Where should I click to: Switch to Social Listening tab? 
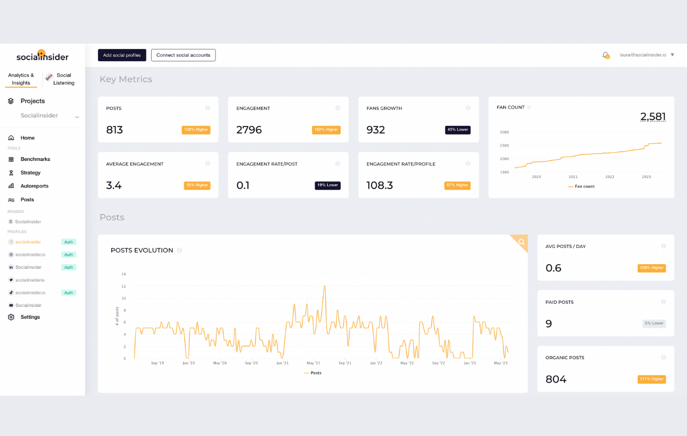pos(64,79)
